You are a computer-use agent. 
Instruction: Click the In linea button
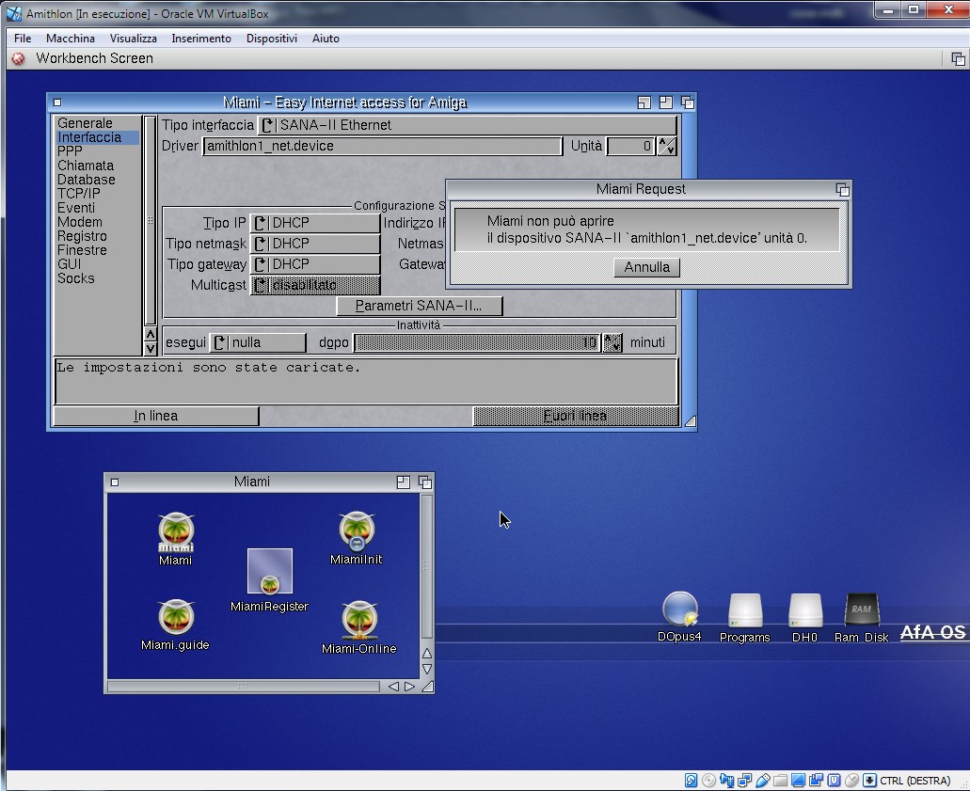tap(155, 416)
